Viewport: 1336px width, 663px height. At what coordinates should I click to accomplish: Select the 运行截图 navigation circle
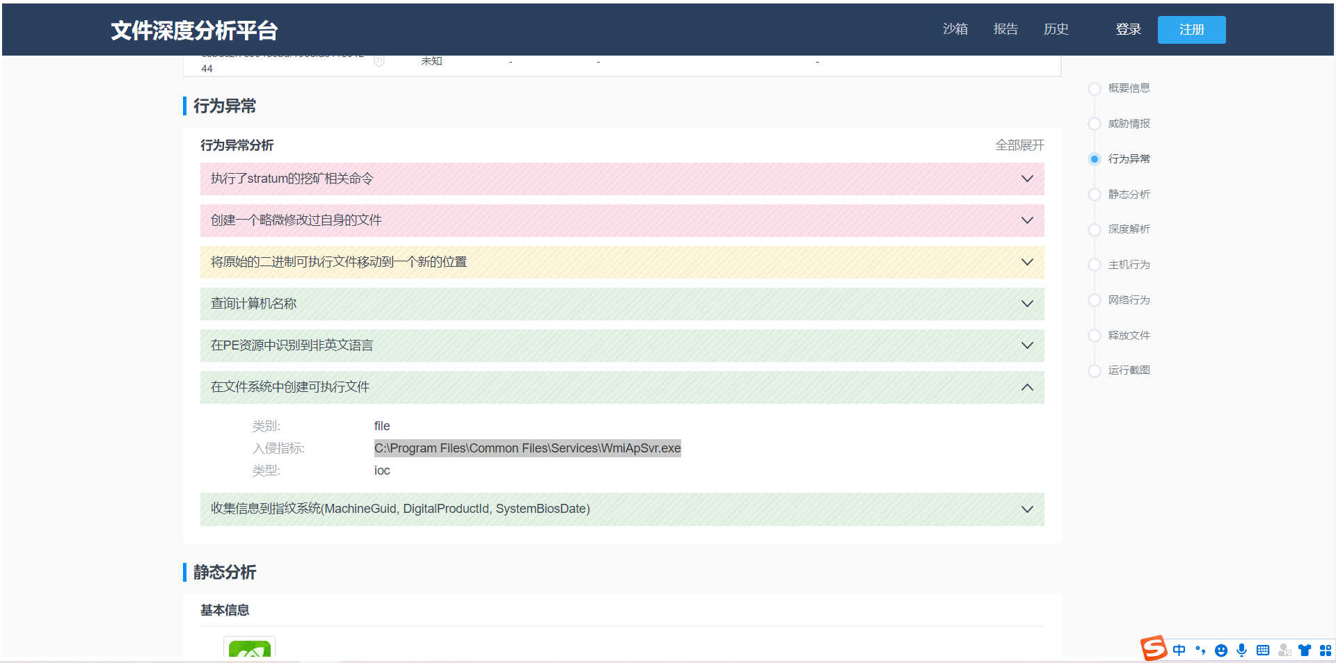(x=1094, y=370)
